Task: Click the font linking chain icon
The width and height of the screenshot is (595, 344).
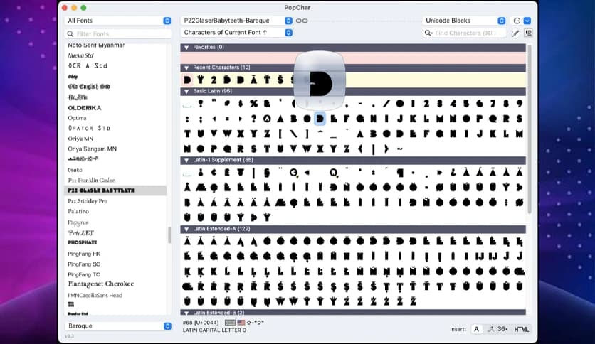Action: [302, 21]
